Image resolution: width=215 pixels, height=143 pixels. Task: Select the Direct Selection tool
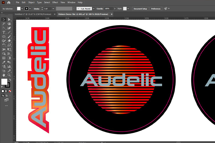pyautogui.click(x=9, y=20)
